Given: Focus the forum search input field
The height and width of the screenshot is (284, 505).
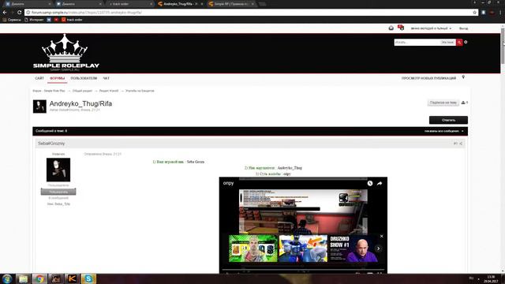Looking at the screenshot, I should (417, 42).
